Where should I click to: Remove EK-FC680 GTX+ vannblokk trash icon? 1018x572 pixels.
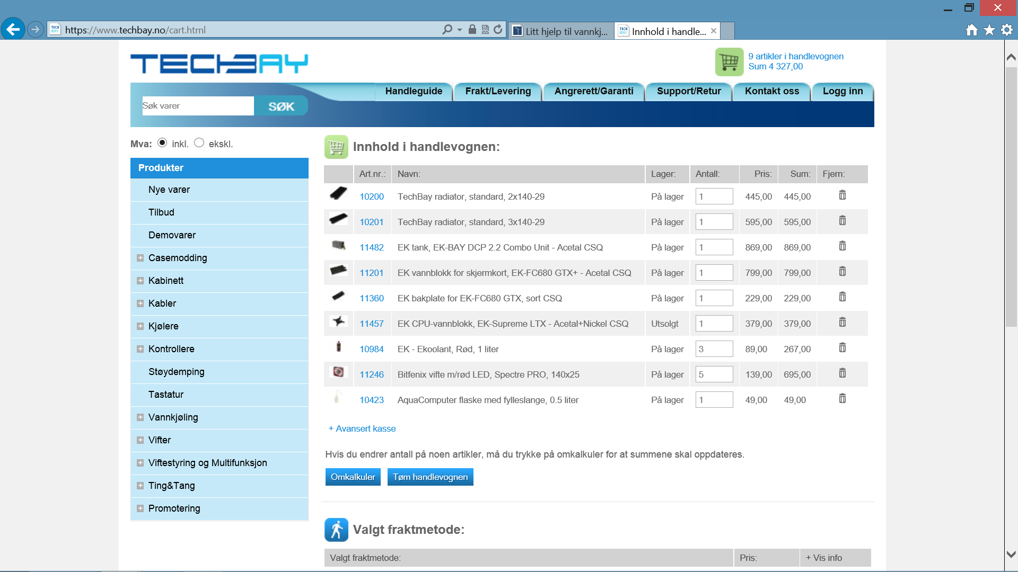pyautogui.click(x=843, y=272)
